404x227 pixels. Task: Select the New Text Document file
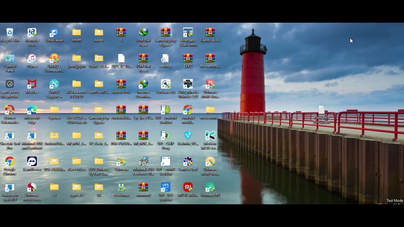click(x=321, y=110)
